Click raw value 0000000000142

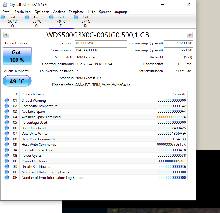tap(171, 106)
